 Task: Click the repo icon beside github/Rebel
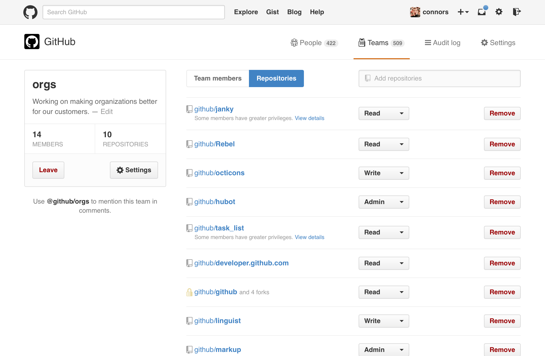coord(189,144)
